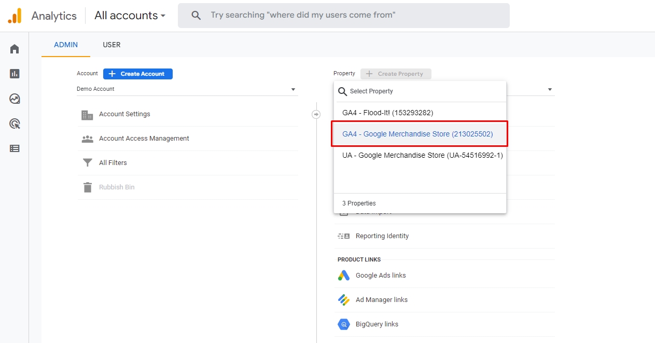
Task: Open the All accounts dropdown
Action: 130,16
